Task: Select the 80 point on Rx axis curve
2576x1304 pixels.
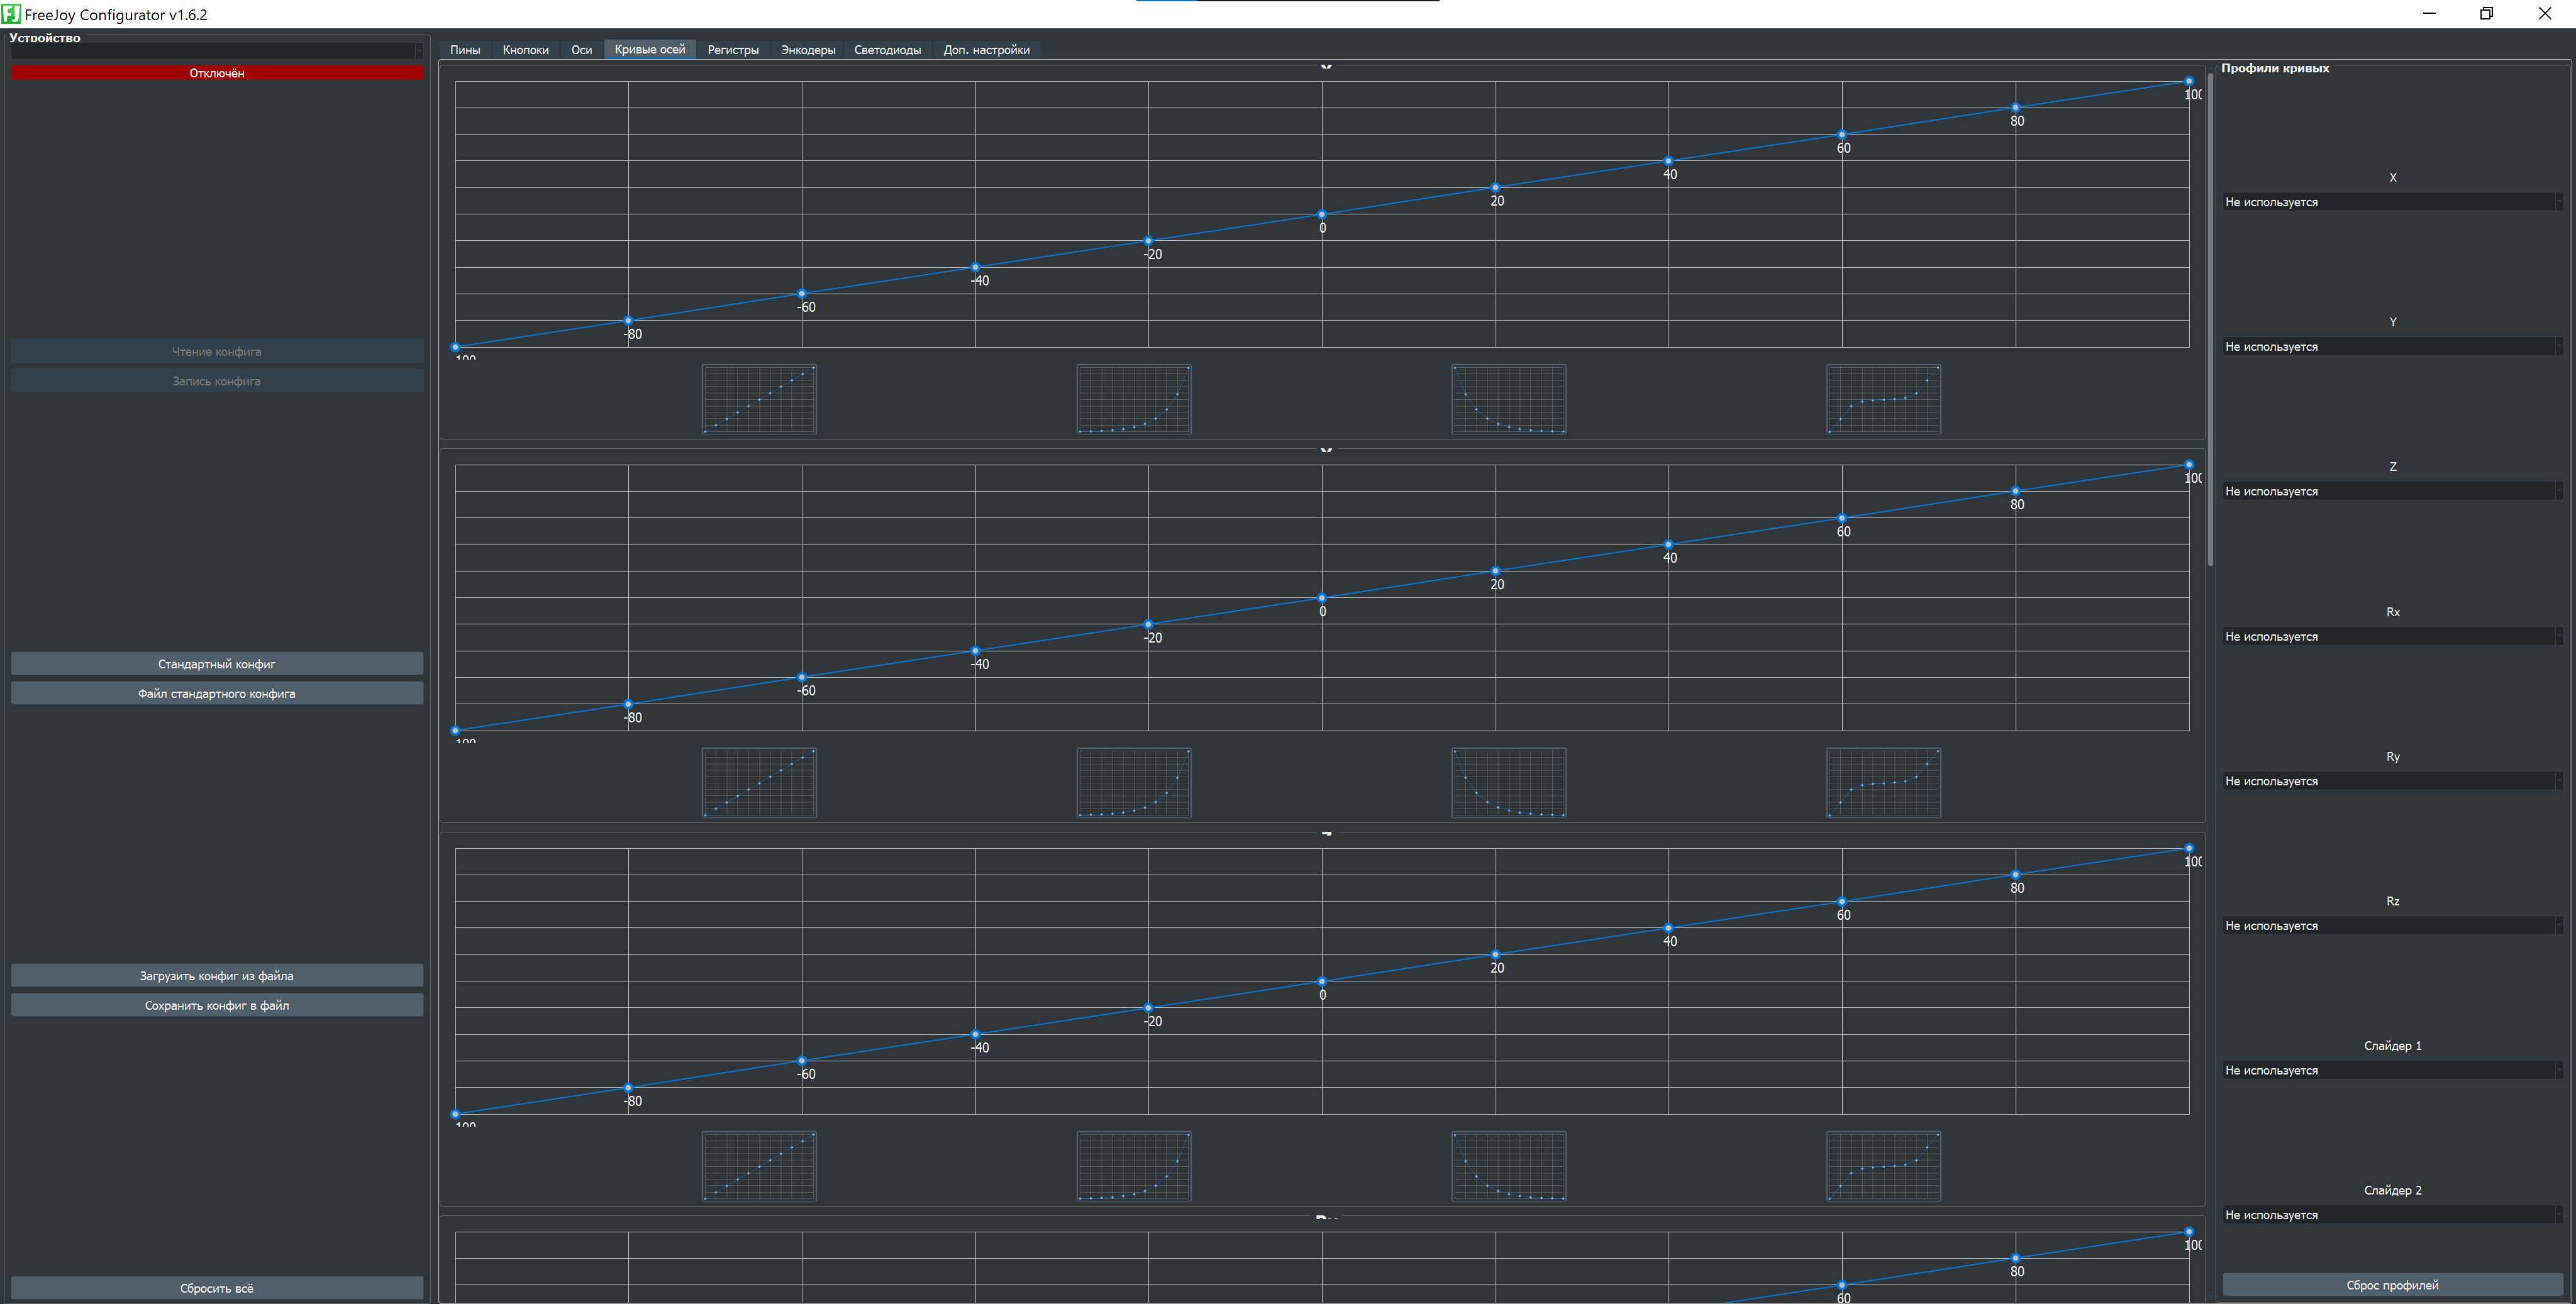Action: point(2015,1258)
